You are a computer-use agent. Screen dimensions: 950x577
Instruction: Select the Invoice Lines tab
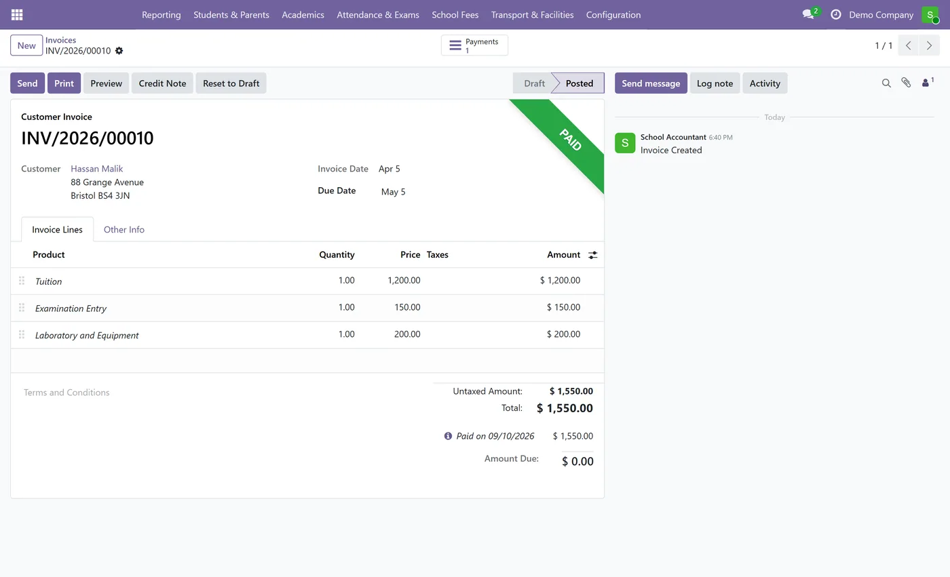coord(57,229)
